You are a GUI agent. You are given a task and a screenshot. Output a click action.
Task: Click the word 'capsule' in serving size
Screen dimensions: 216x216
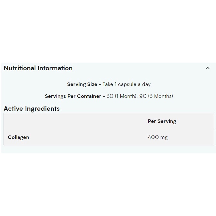127,84
